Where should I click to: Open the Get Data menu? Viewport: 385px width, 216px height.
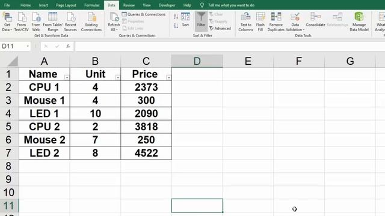(7, 22)
